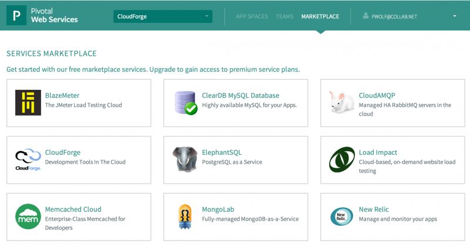Open the ElephantSQL service link
Viewport: 470px width, 247px height.
[x=221, y=153]
